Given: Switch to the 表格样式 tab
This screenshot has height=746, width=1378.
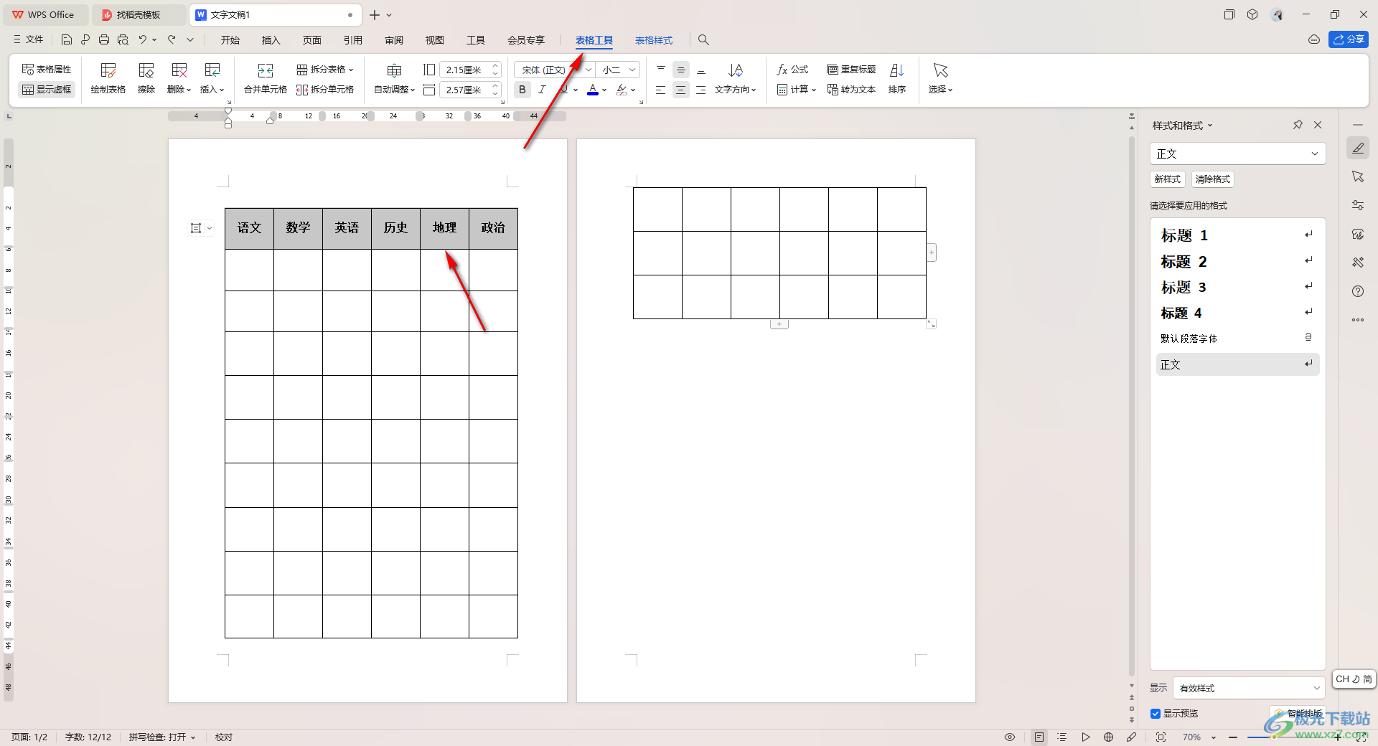Looking at the screenshot, I should point(654,40).
